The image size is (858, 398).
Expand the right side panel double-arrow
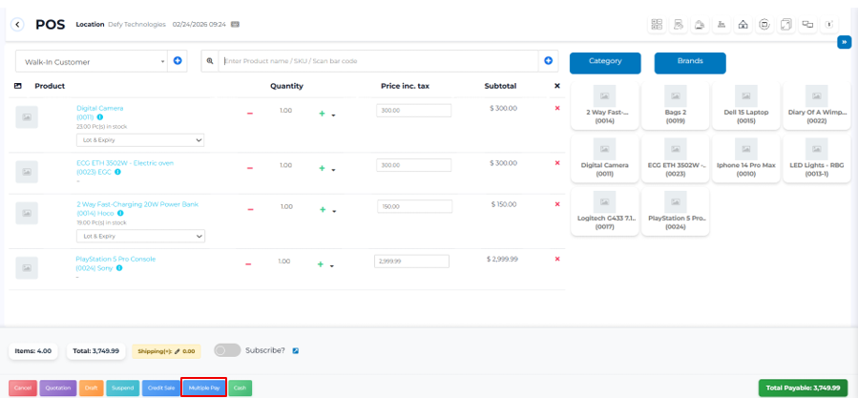tap(844, 42)
